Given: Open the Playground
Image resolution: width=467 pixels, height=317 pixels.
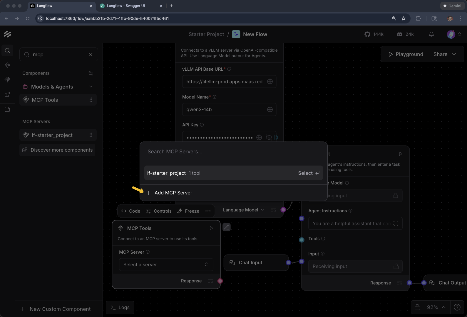Looking at the screenshot, I should point(406,54).
